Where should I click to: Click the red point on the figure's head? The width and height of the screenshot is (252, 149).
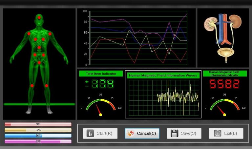point(39,17)
